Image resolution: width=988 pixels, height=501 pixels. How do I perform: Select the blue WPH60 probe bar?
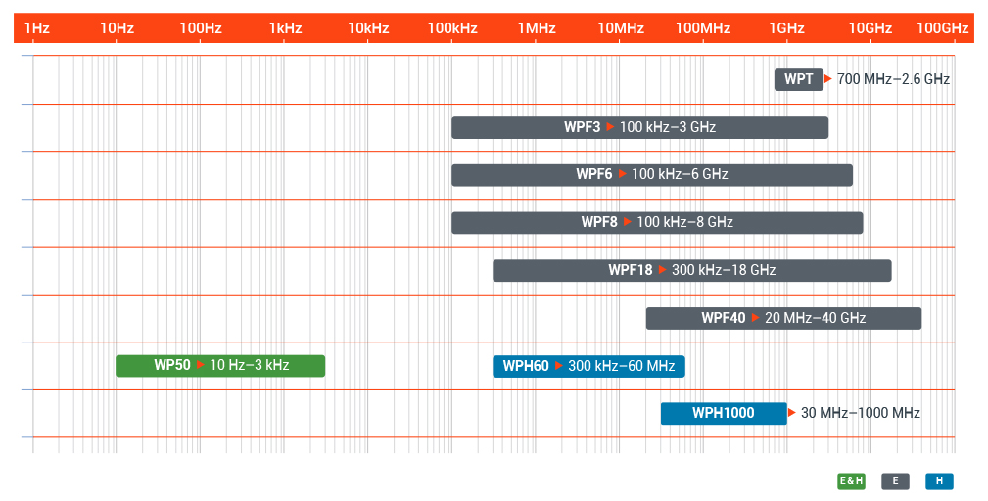coord(588,366)
